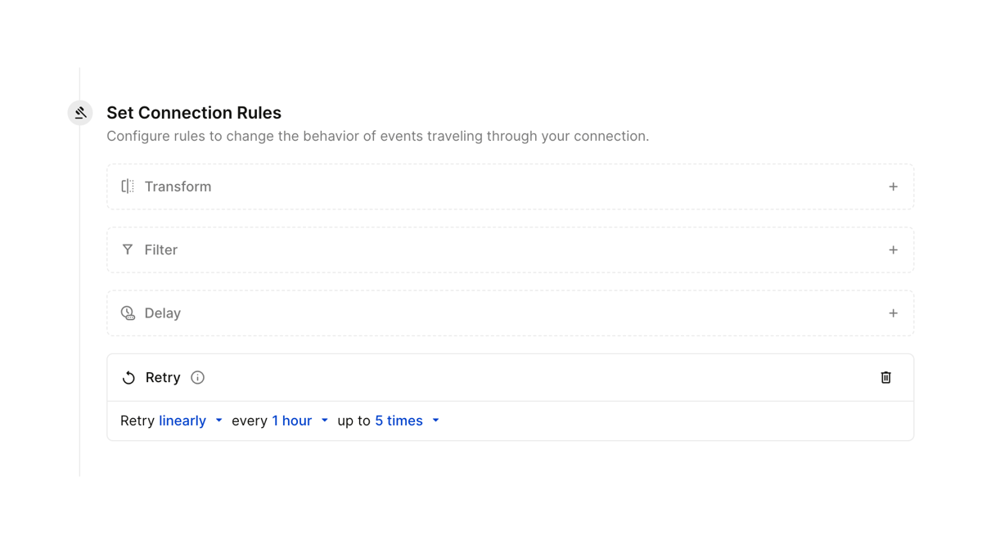Add a Filter rule with its plus button

894,250
